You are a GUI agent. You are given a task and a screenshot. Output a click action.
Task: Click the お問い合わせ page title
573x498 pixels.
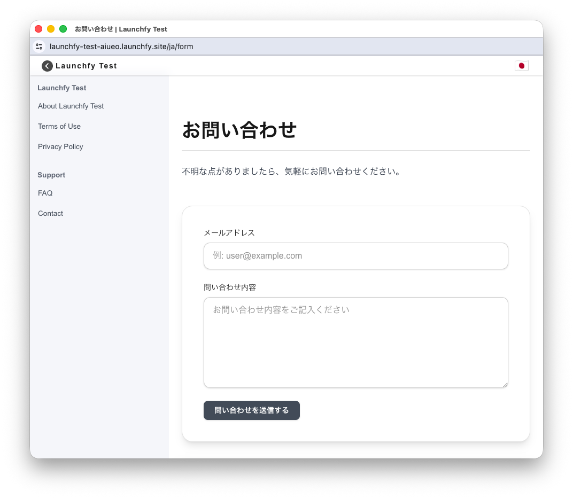click(239, 129)
